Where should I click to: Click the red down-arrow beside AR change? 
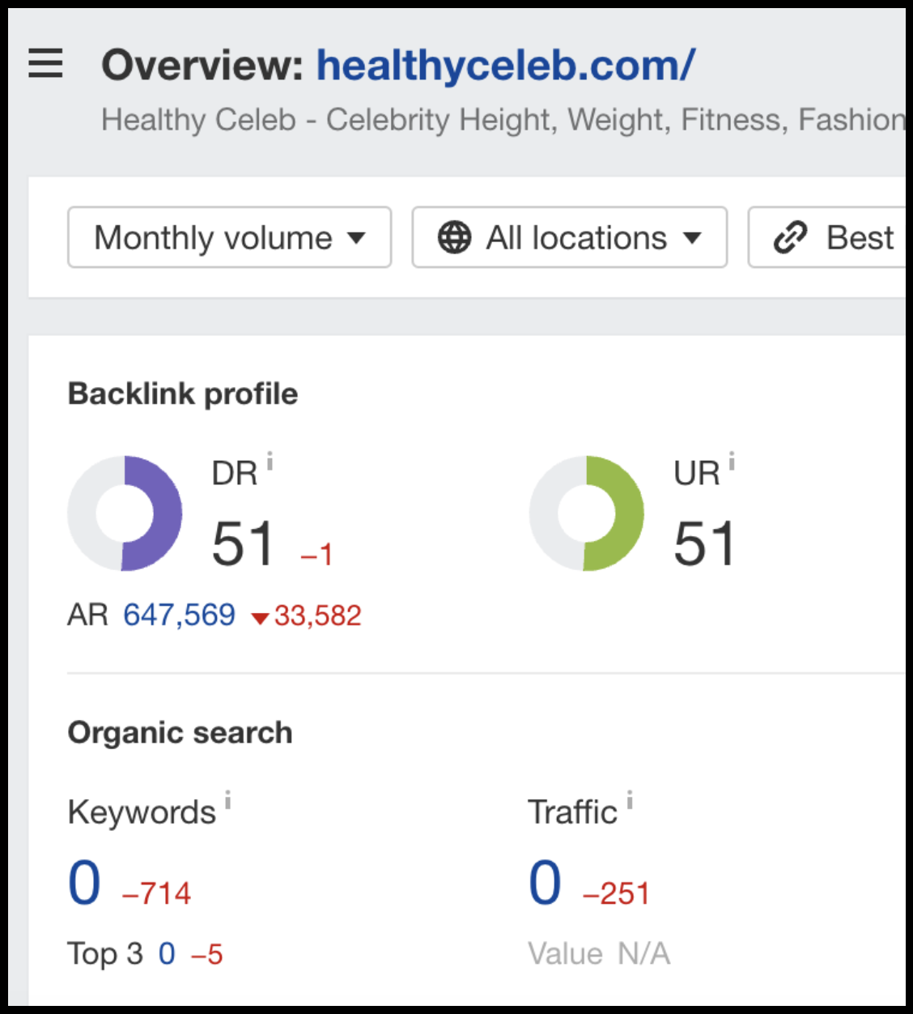(x=259, y=616)
